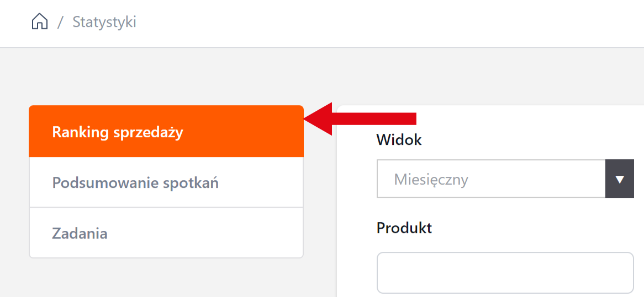The width and height of the screenshot is (644, 297).
Task: Focus the Produkt input field
Action: 505,273
